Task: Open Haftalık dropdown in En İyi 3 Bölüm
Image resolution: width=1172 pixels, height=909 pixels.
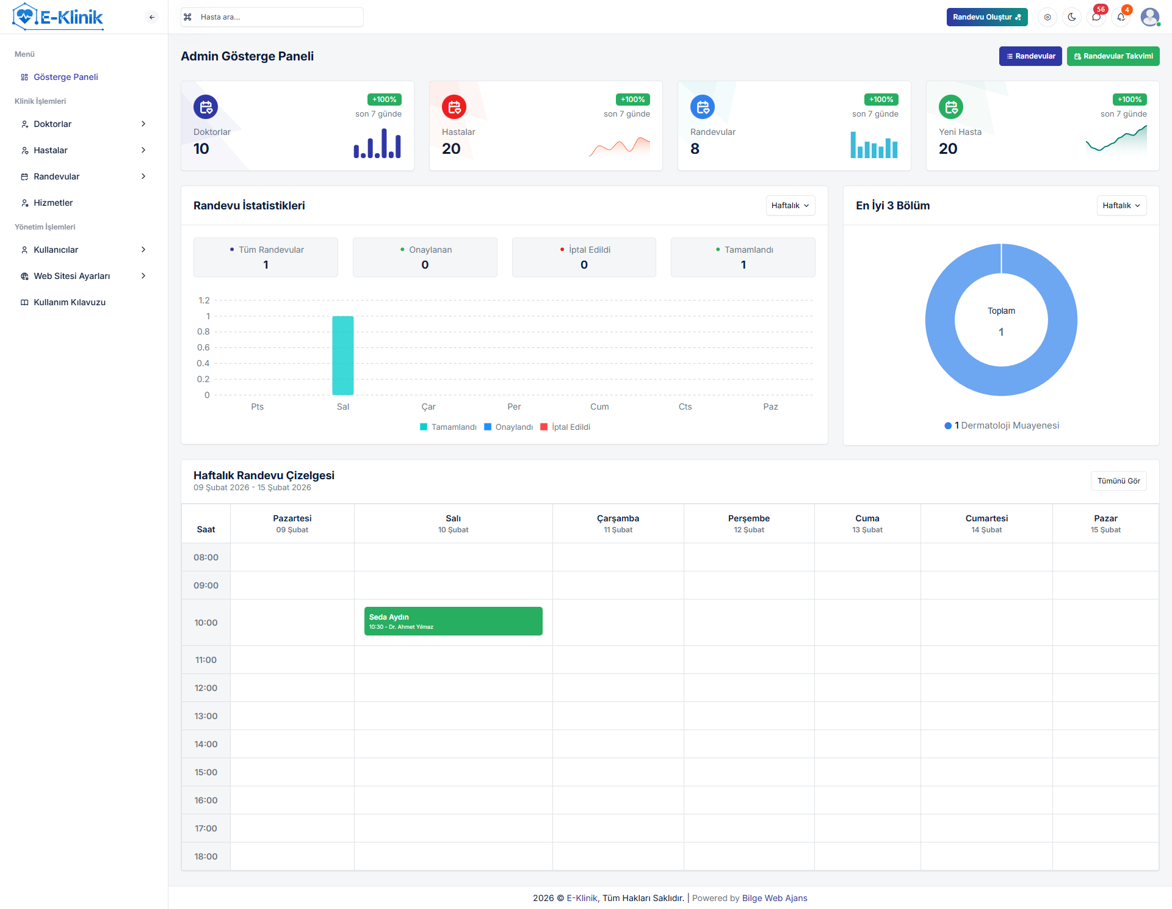Action: coord(1121,206)
